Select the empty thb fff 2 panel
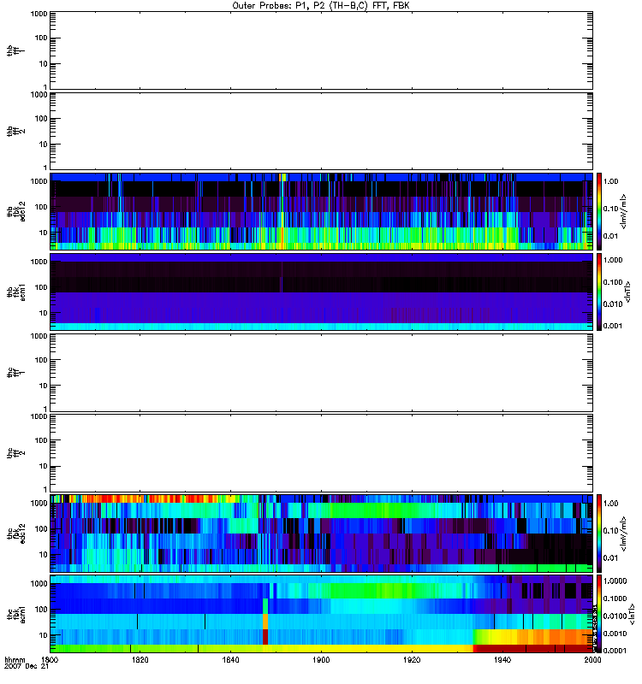This screenshot has width=642, height=684. click(x=321, y=130)
